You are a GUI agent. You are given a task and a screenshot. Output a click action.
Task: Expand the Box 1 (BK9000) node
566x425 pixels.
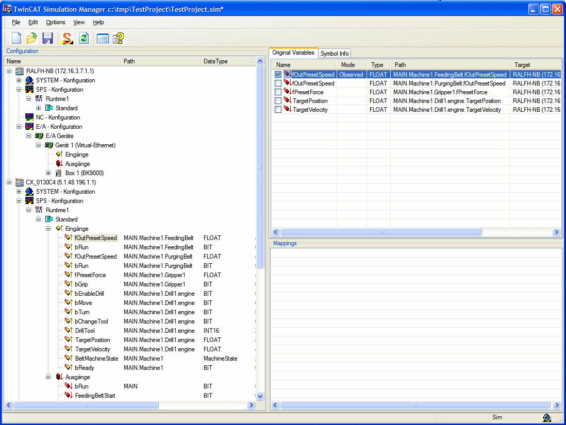pos(48,173)
